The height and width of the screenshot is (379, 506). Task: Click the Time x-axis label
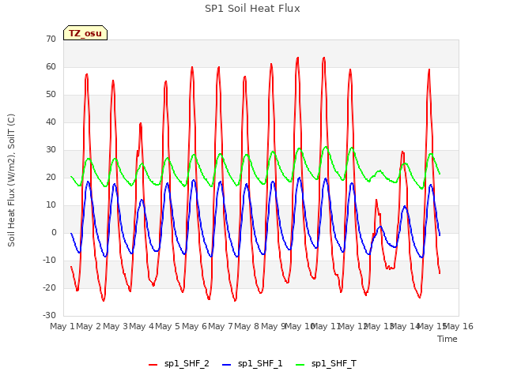click(x=447, y=339)
